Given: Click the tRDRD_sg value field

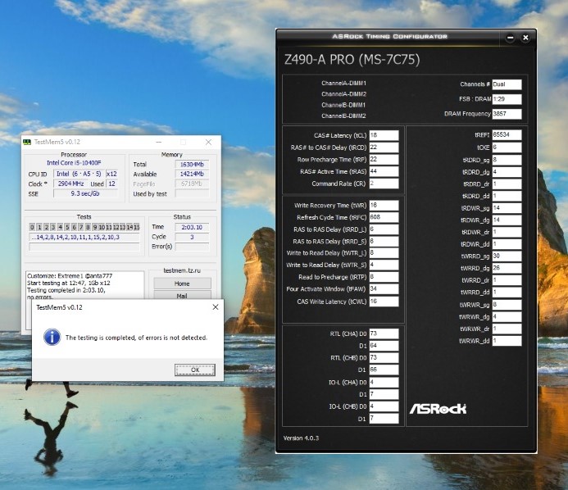Looking at the screenshot, I should coord(507,160).
